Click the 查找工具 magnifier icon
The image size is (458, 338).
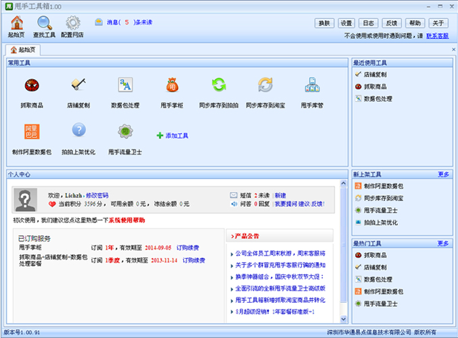[45, 23]
